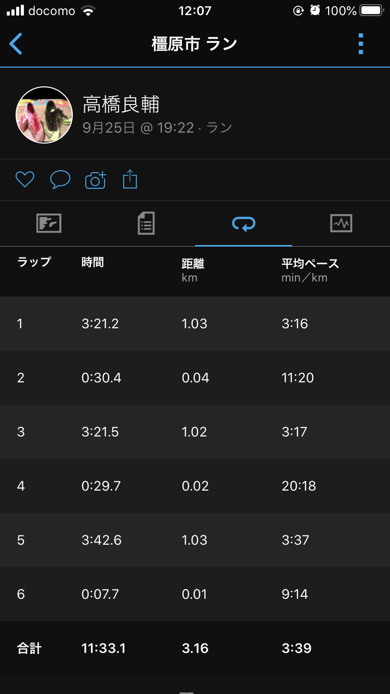Like the activity with the heart icon
Viewport: 390px width, 694px height.
pyautogui.click(x=25, y=180)
